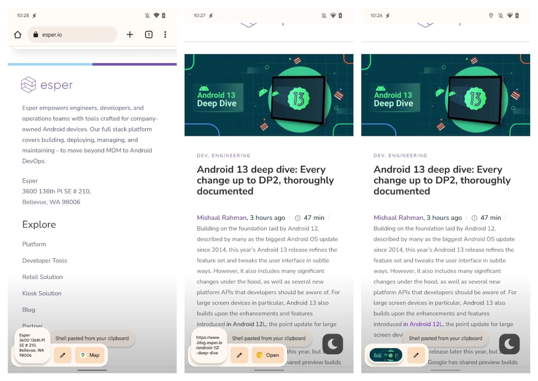Image resolution: width=538 pixels, height=381 pixels.
Task: Tap 'Bellevue, WA 98006' address line
Action: [x=51, y=202]
